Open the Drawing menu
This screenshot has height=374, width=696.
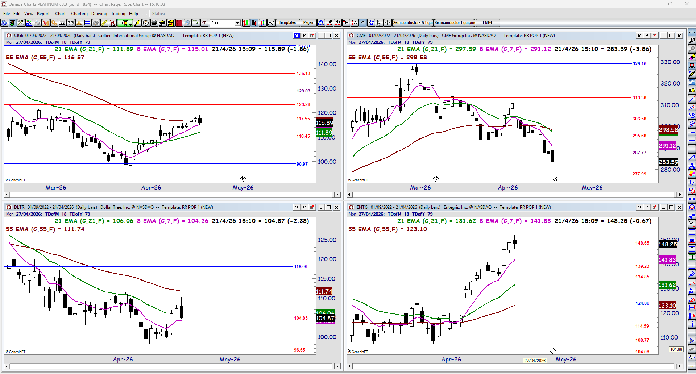99,14
